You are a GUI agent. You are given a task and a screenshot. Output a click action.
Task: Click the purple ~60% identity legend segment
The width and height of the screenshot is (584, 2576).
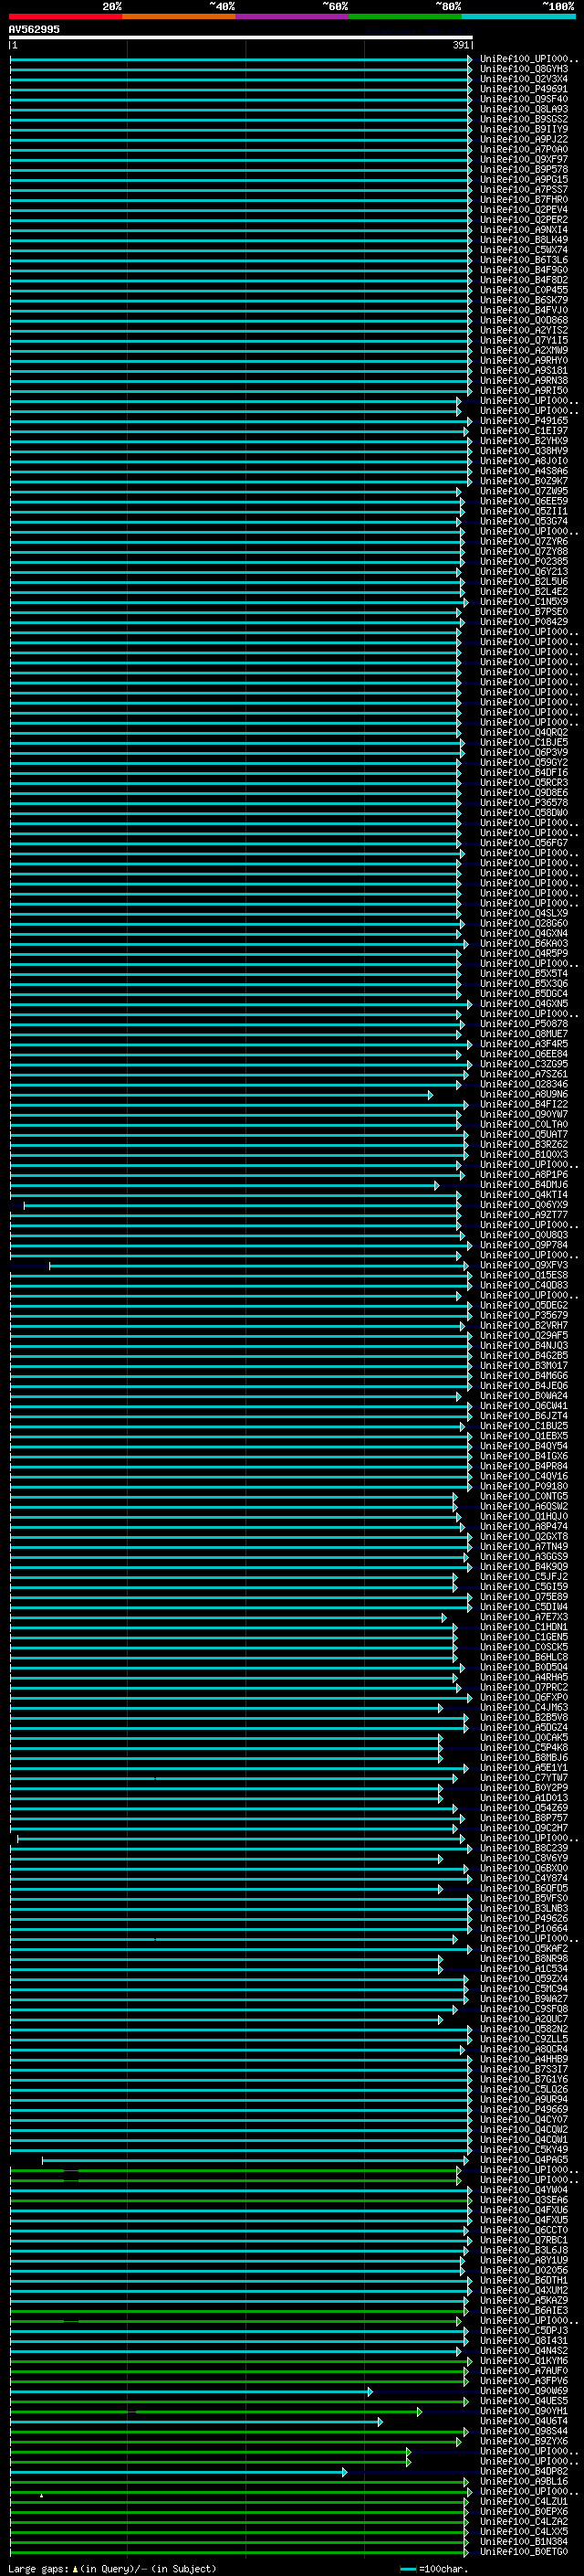point(293,16)
